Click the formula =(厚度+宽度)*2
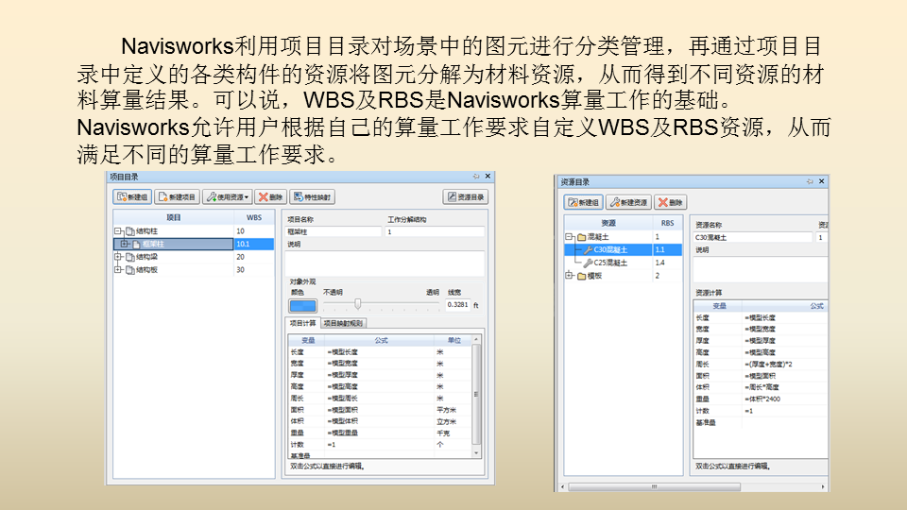This screenshot has width=907, height=510. (x=768, y=365)
